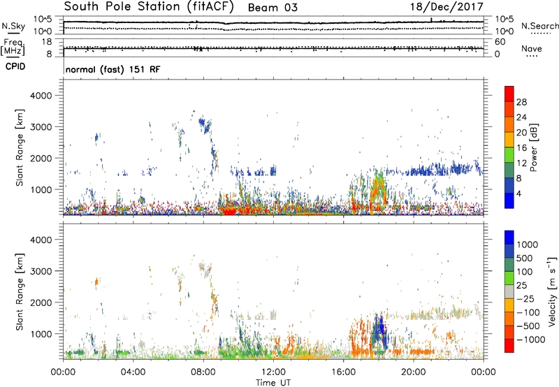
Task: Click the red high-power patch near 09:30 UT
Action: coord(229,211)
